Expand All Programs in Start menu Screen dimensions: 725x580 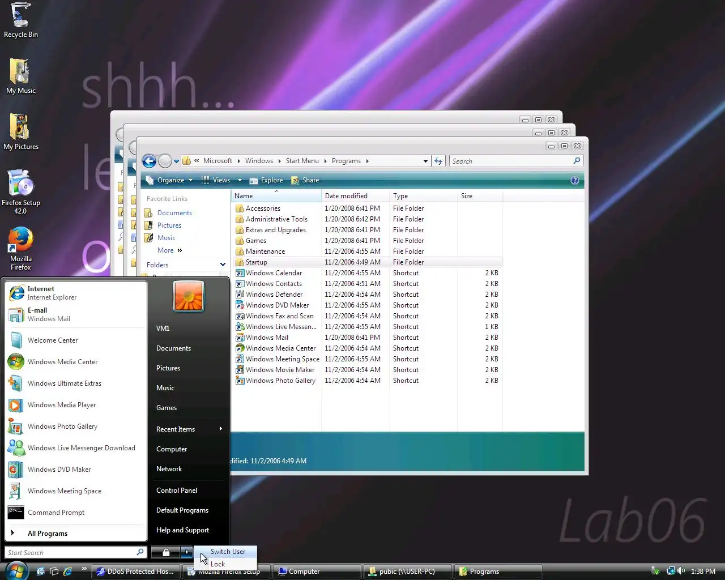click(x=76, y=534)
